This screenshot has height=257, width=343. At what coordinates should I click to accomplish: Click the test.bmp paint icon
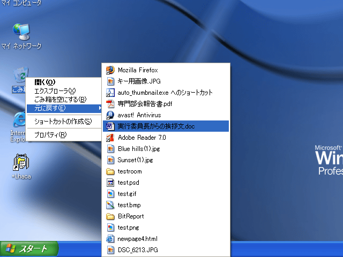click(110, 205)
